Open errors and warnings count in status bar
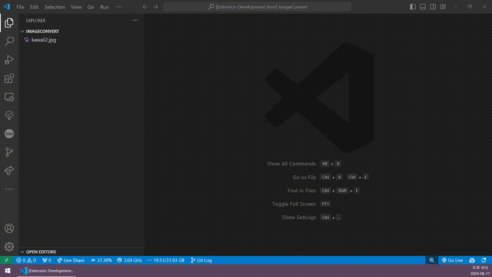The width and height of the screenshot is (492, 277). coord(26,260)
